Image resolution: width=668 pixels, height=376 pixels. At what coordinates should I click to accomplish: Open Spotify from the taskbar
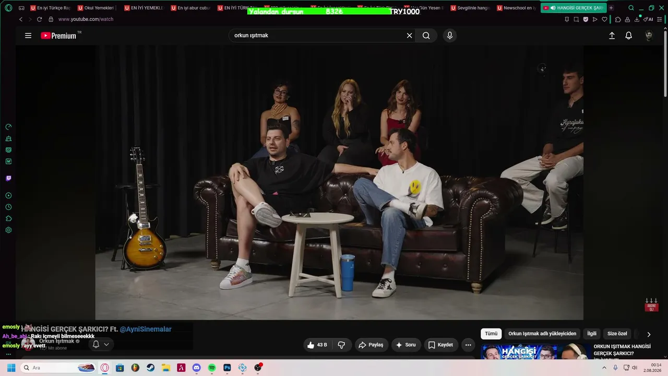tap(212, 368)
